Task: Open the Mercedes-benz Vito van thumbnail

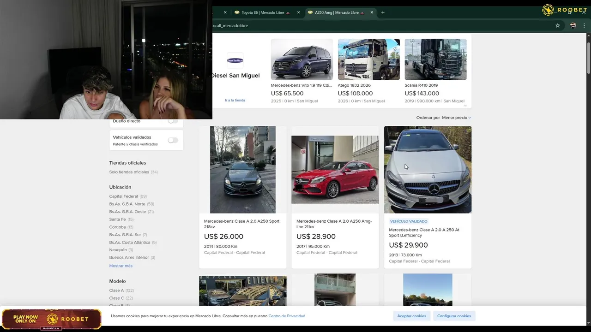Action: tap(302, 59)
